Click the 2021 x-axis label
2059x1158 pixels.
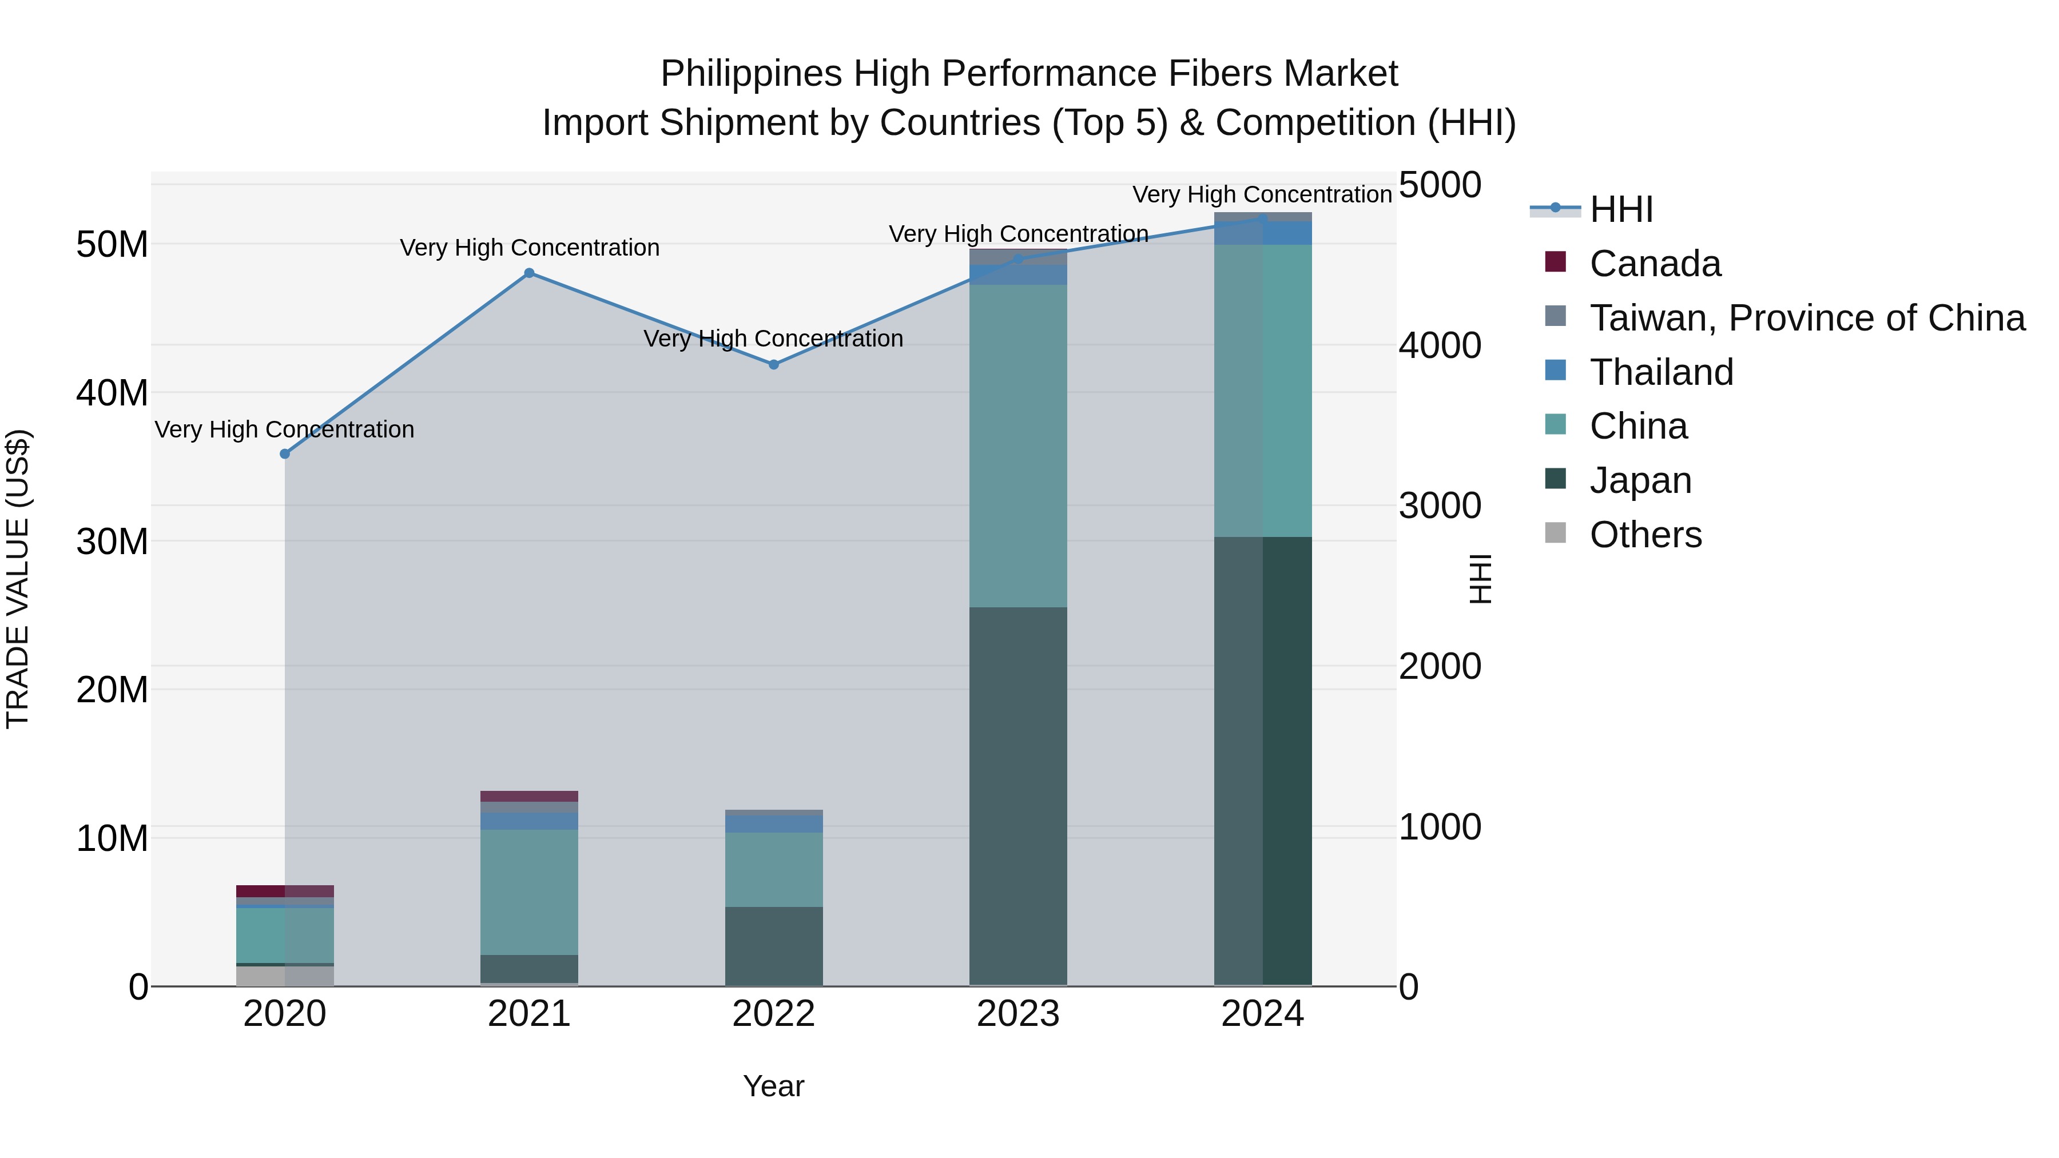click(x=529, y=1014)
